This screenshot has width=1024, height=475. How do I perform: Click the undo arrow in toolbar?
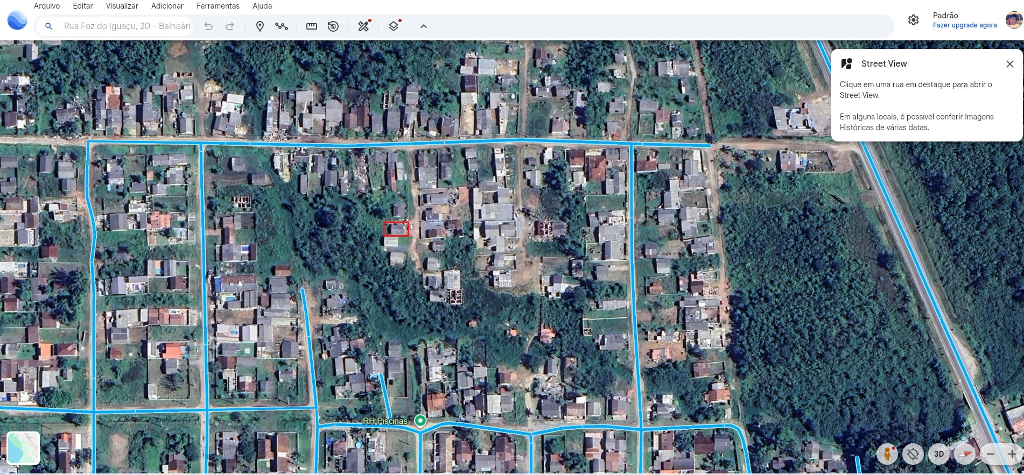pyautogui.click(x=208, y=26)
